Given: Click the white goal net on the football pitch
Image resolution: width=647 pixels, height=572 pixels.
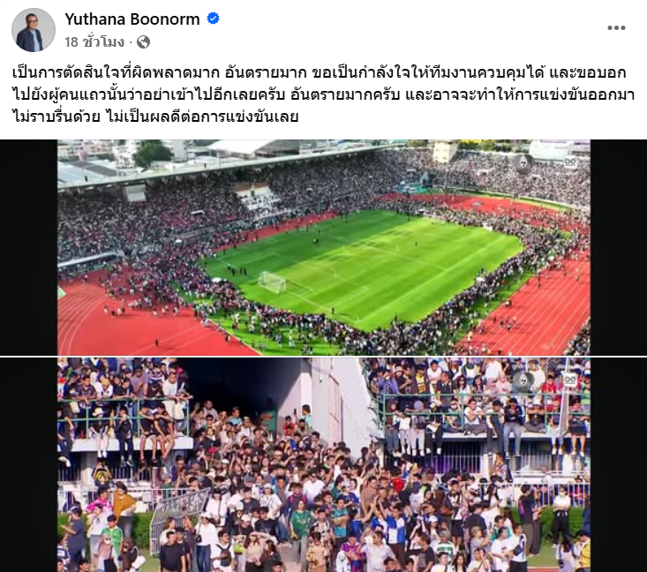Looking at the screenshot, I should tap(272, 282).
